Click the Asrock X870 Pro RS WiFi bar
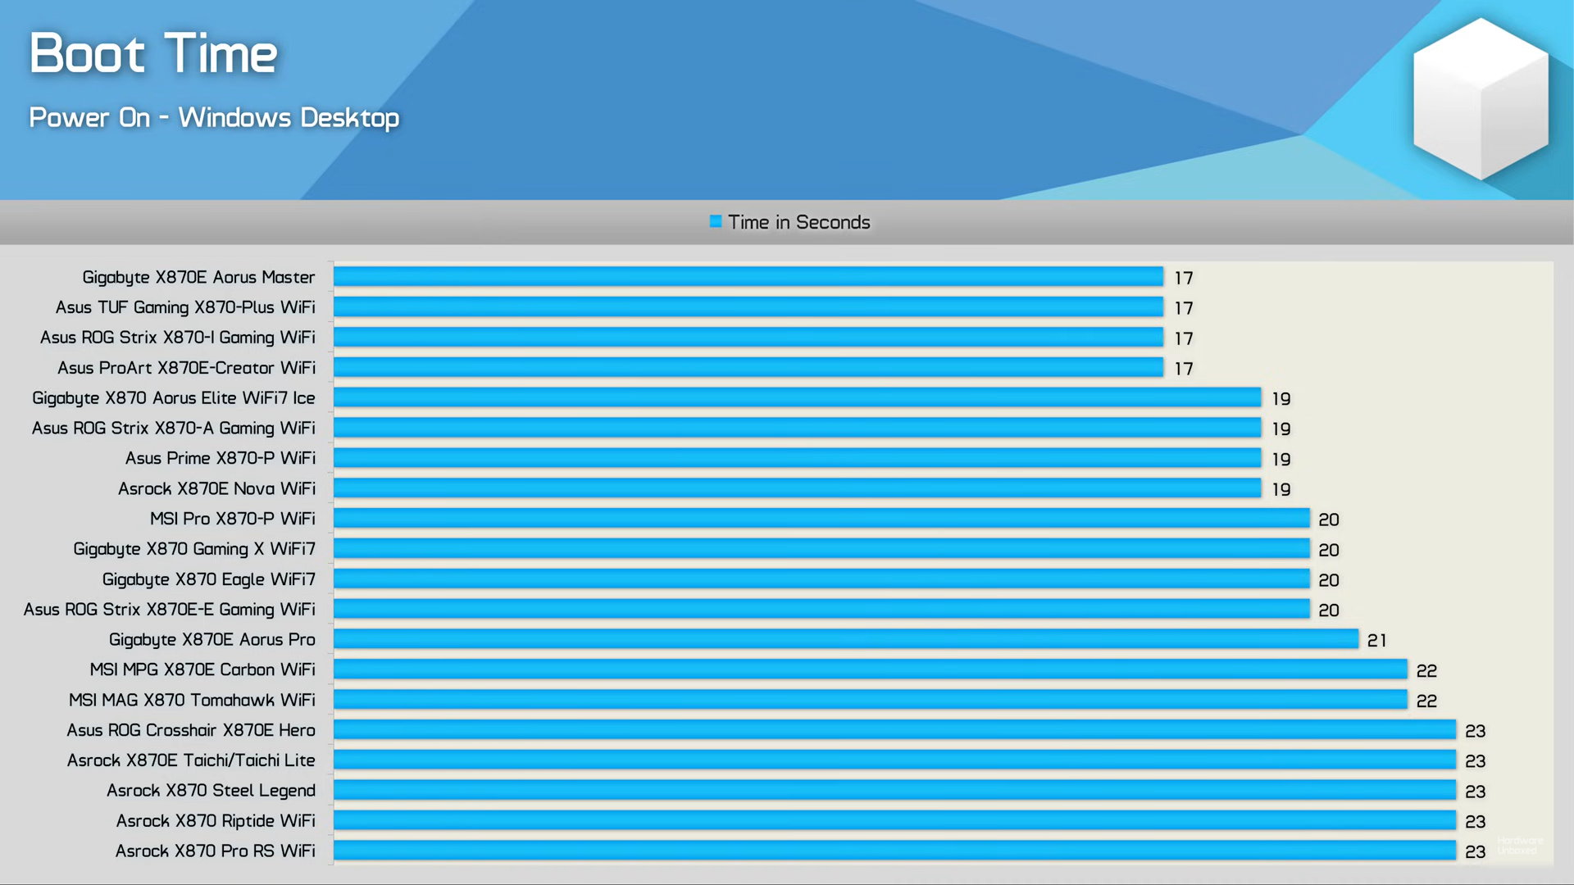Image resolution: width=1574 pixels, height=885 pixels. (894, 851)
